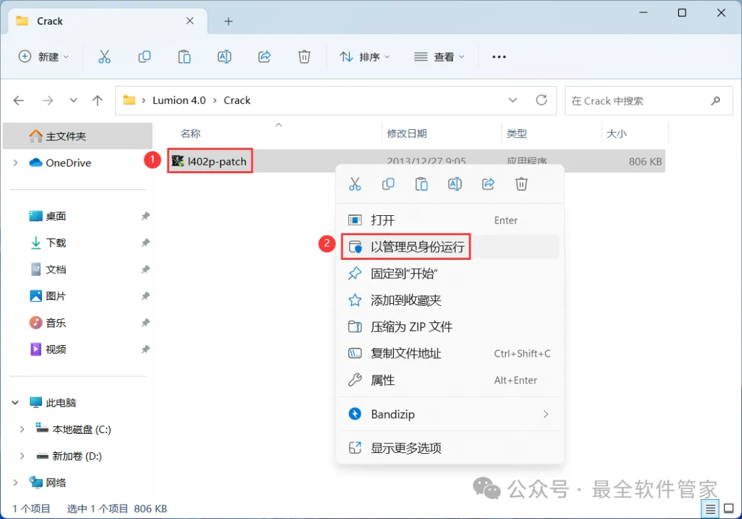This screenshot has height=519, width=742.
Task: Select 固定到"开始" in the context menu
Action: 449,274
